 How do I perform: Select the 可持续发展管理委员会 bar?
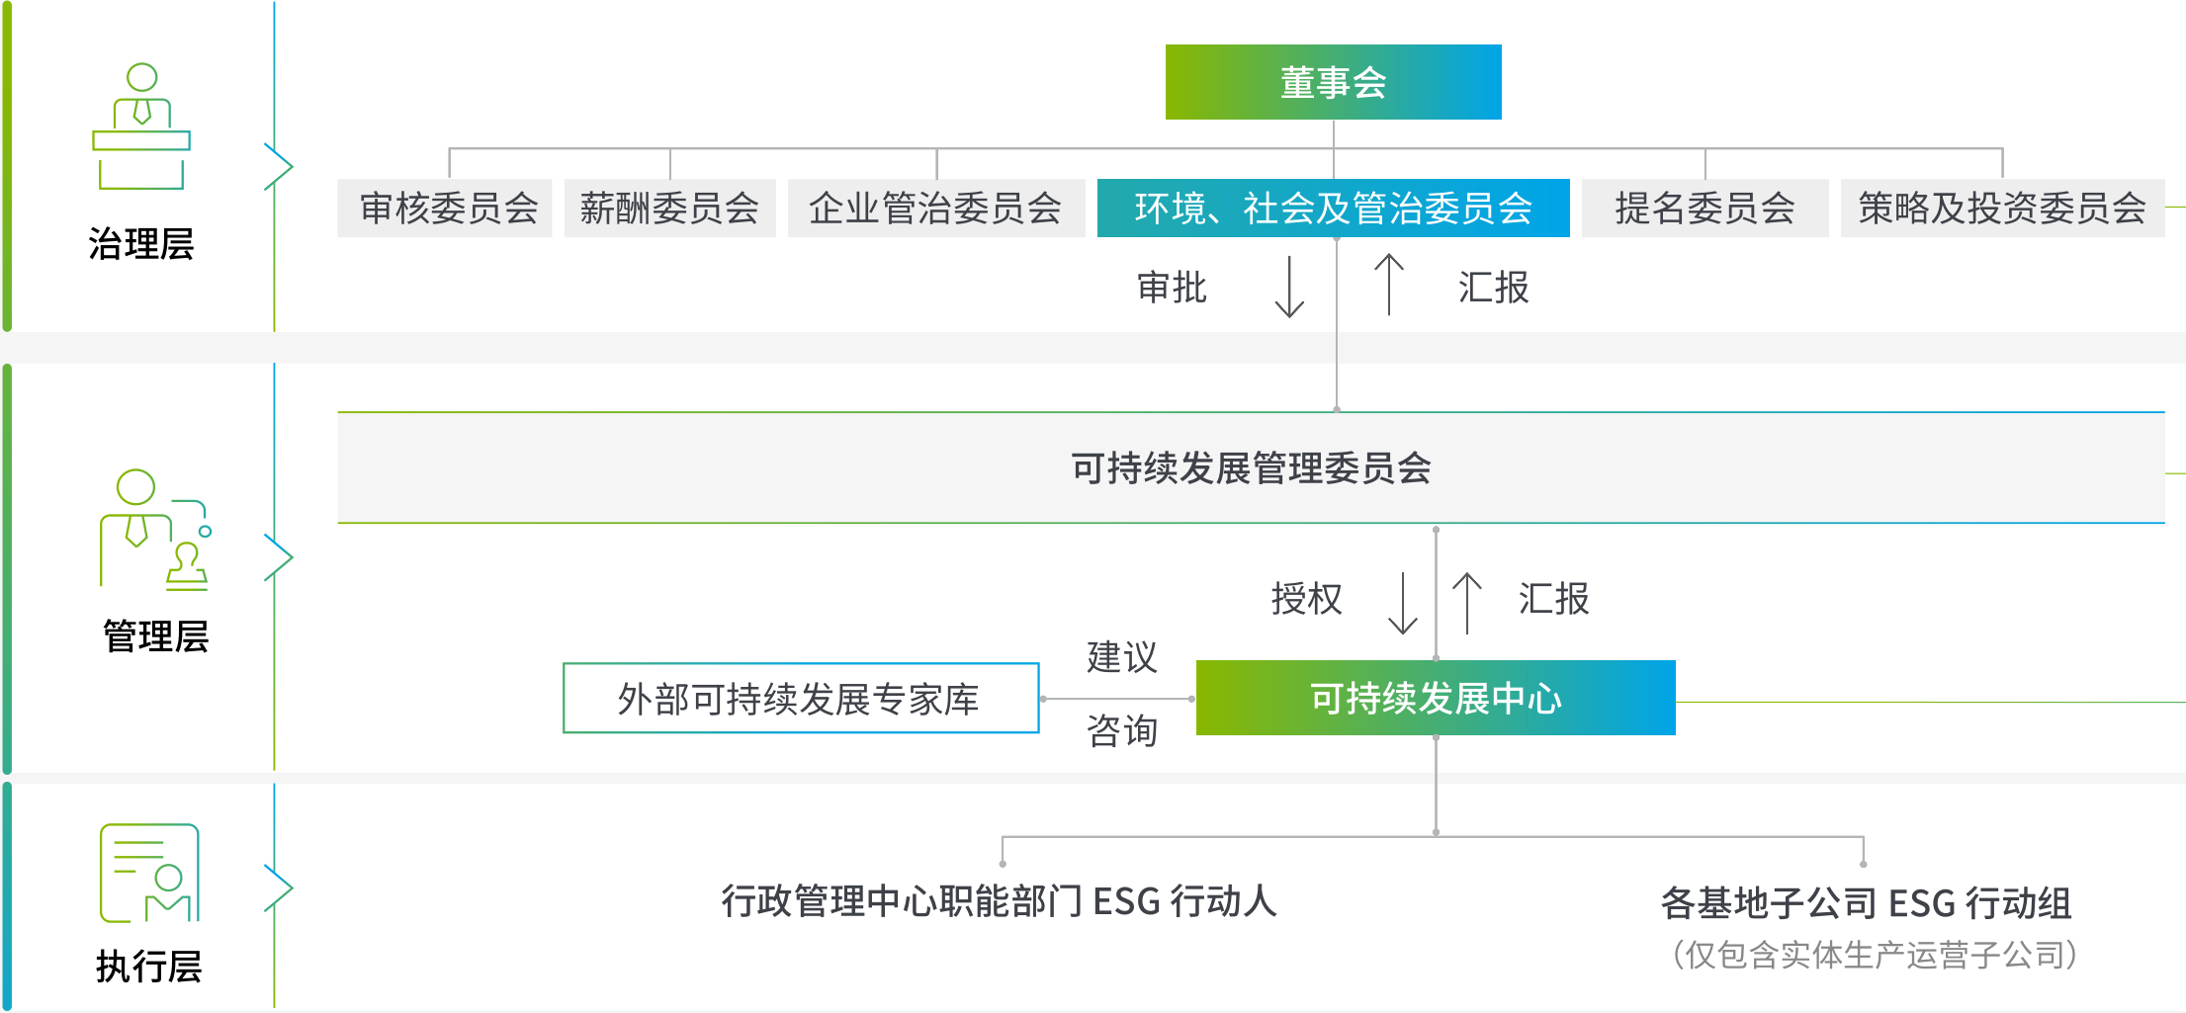coord(1251,467)
